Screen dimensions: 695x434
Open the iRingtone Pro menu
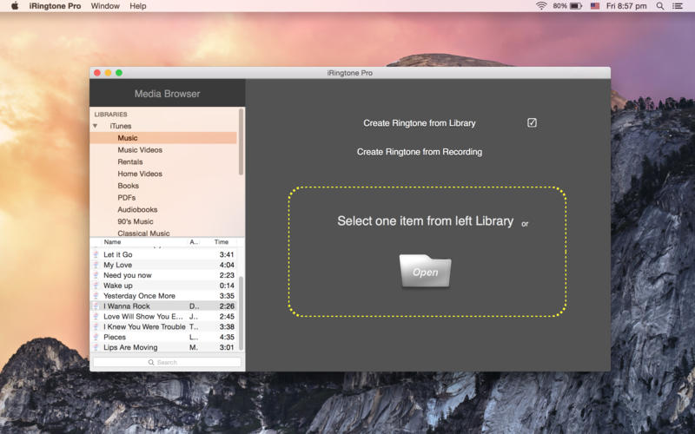point(55,6)
